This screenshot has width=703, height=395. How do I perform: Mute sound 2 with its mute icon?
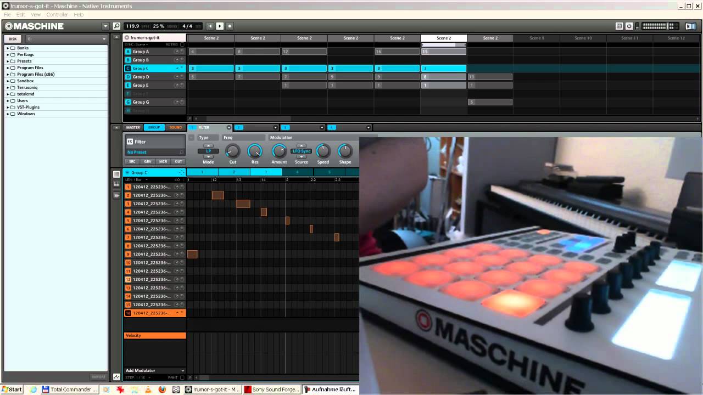[x=177, y=195]
